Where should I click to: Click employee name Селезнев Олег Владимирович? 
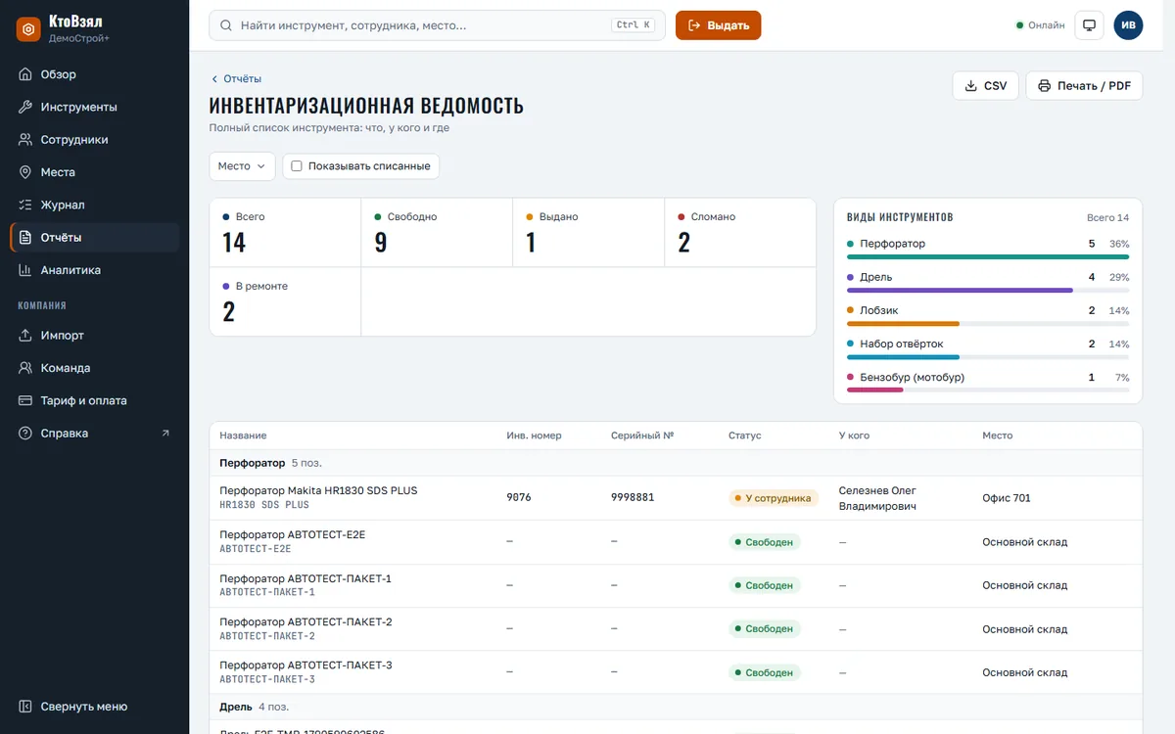point(878,498)
